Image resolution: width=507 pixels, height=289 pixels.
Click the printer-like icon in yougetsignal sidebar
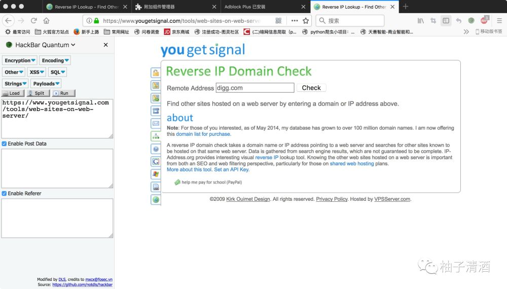(x=156, y=187)
